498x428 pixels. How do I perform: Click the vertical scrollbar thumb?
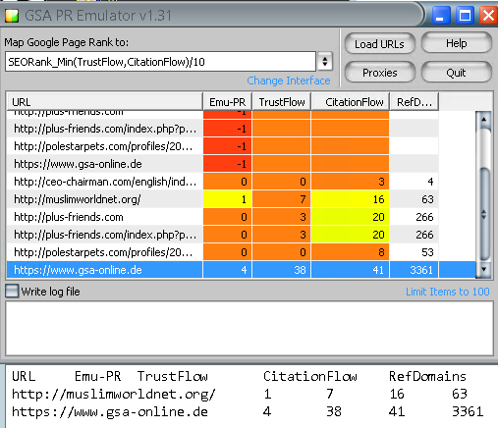click(x=483, y=214)
